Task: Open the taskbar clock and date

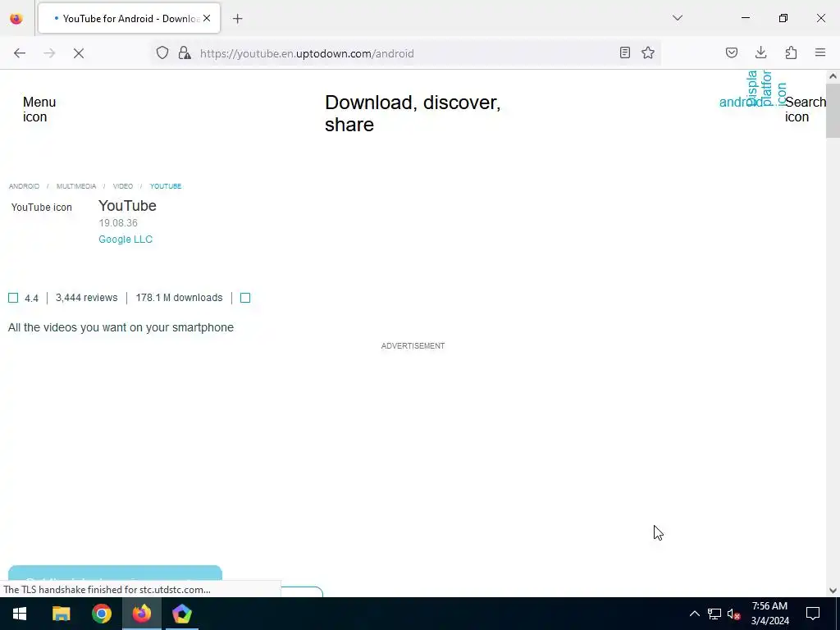Action: tap(769, 614)
